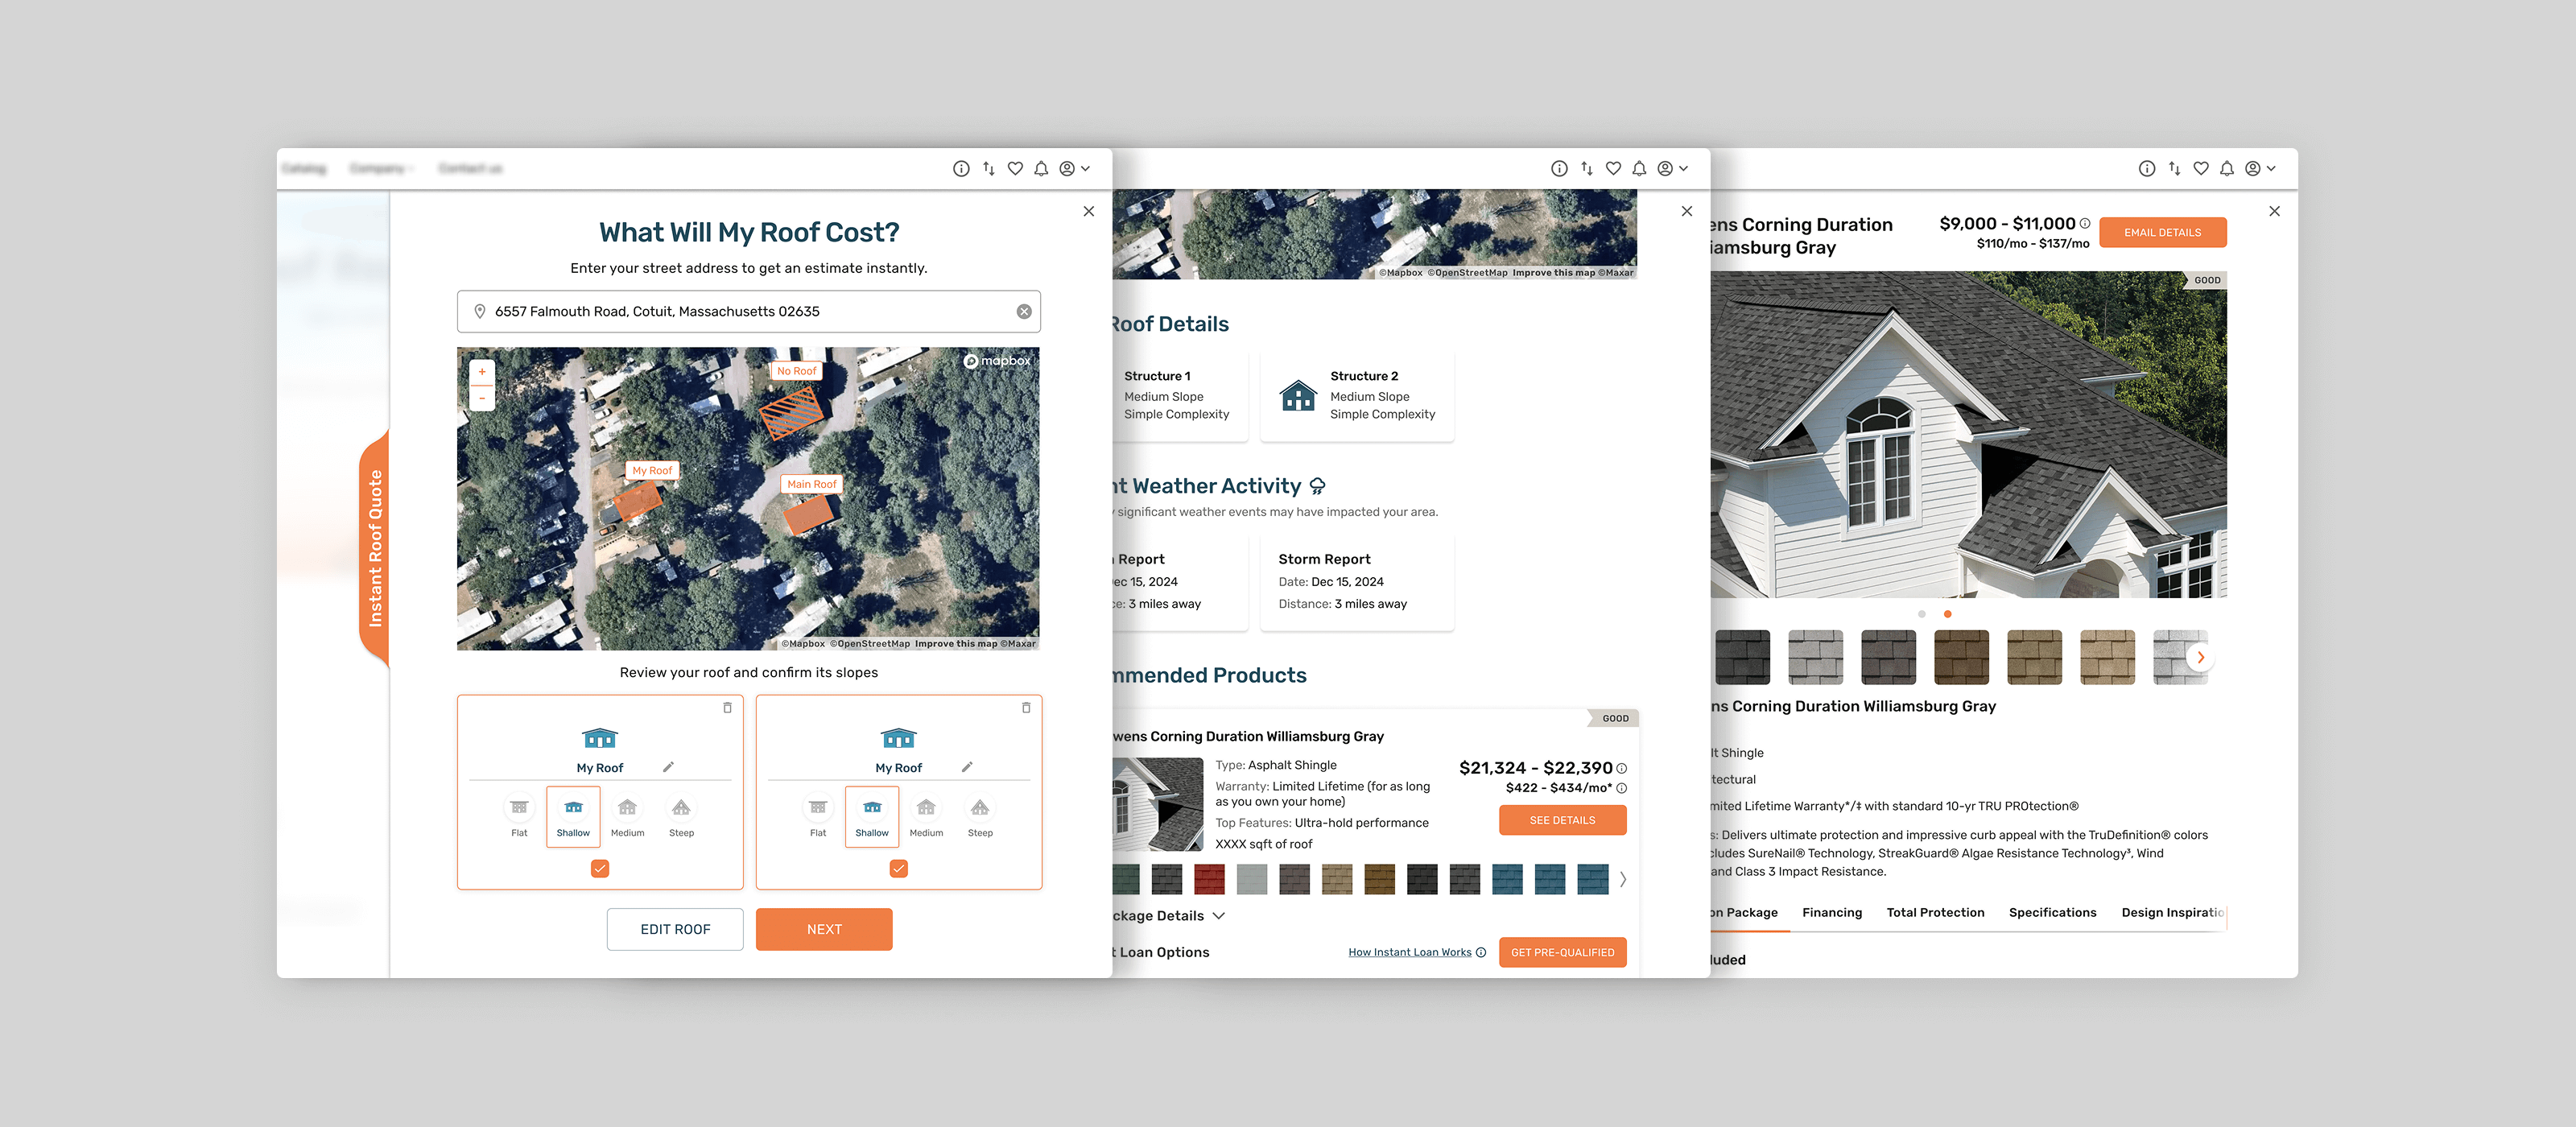The width and height of the screenshot is (2576, 1127).
Task: Click the street address input field
Action: coord(748,312)
